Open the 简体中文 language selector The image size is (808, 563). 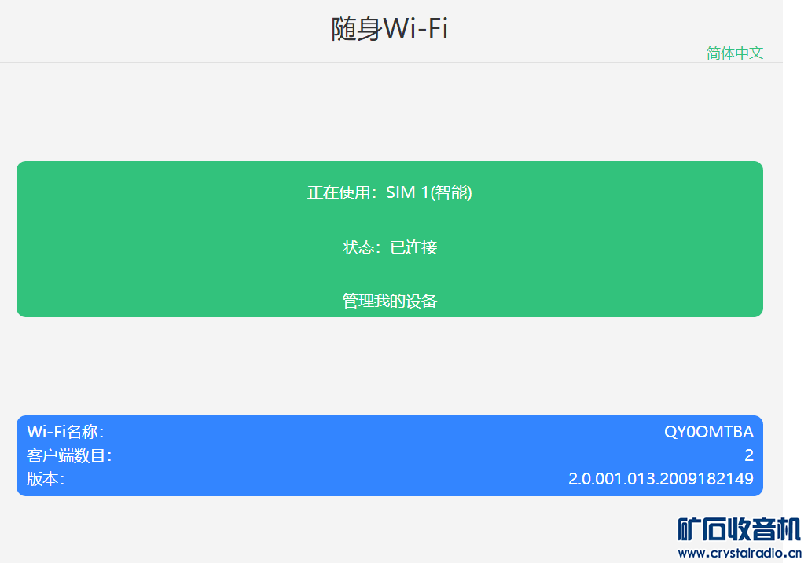pyautogui.click(x=734, y=53)
